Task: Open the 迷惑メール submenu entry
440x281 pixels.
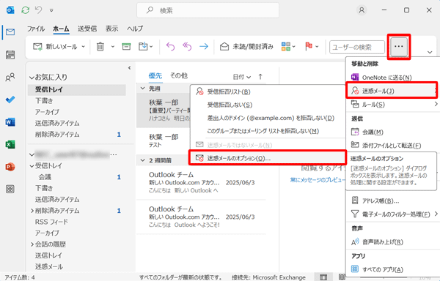Action: point(392,91)
